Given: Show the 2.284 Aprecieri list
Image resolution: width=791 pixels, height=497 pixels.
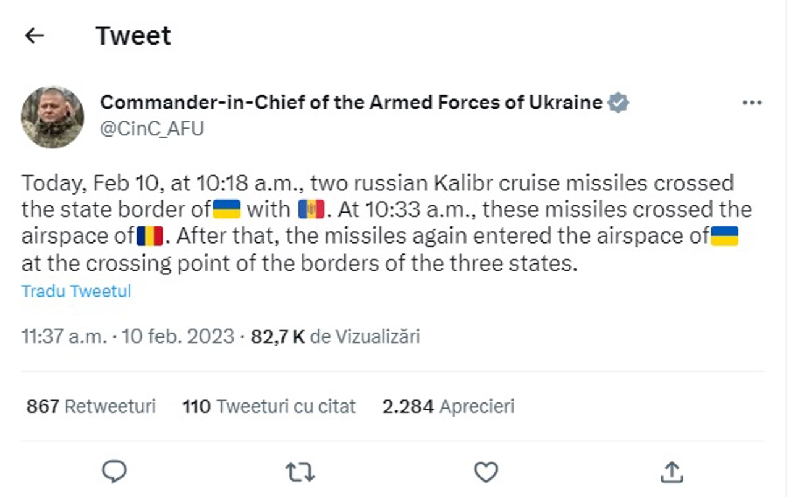Looking at the screenshot, I should tap(448, 406).
